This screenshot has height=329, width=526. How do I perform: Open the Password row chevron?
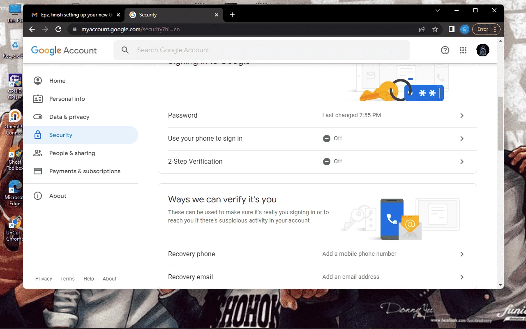[462, 116]
